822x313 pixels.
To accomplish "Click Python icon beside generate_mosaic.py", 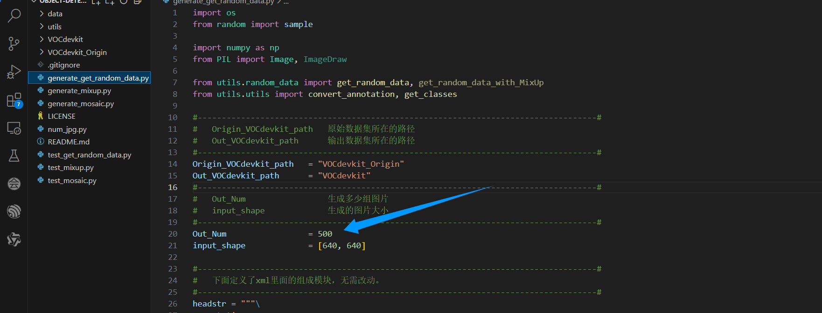I will pyautogui.click(x=41, y=103).
